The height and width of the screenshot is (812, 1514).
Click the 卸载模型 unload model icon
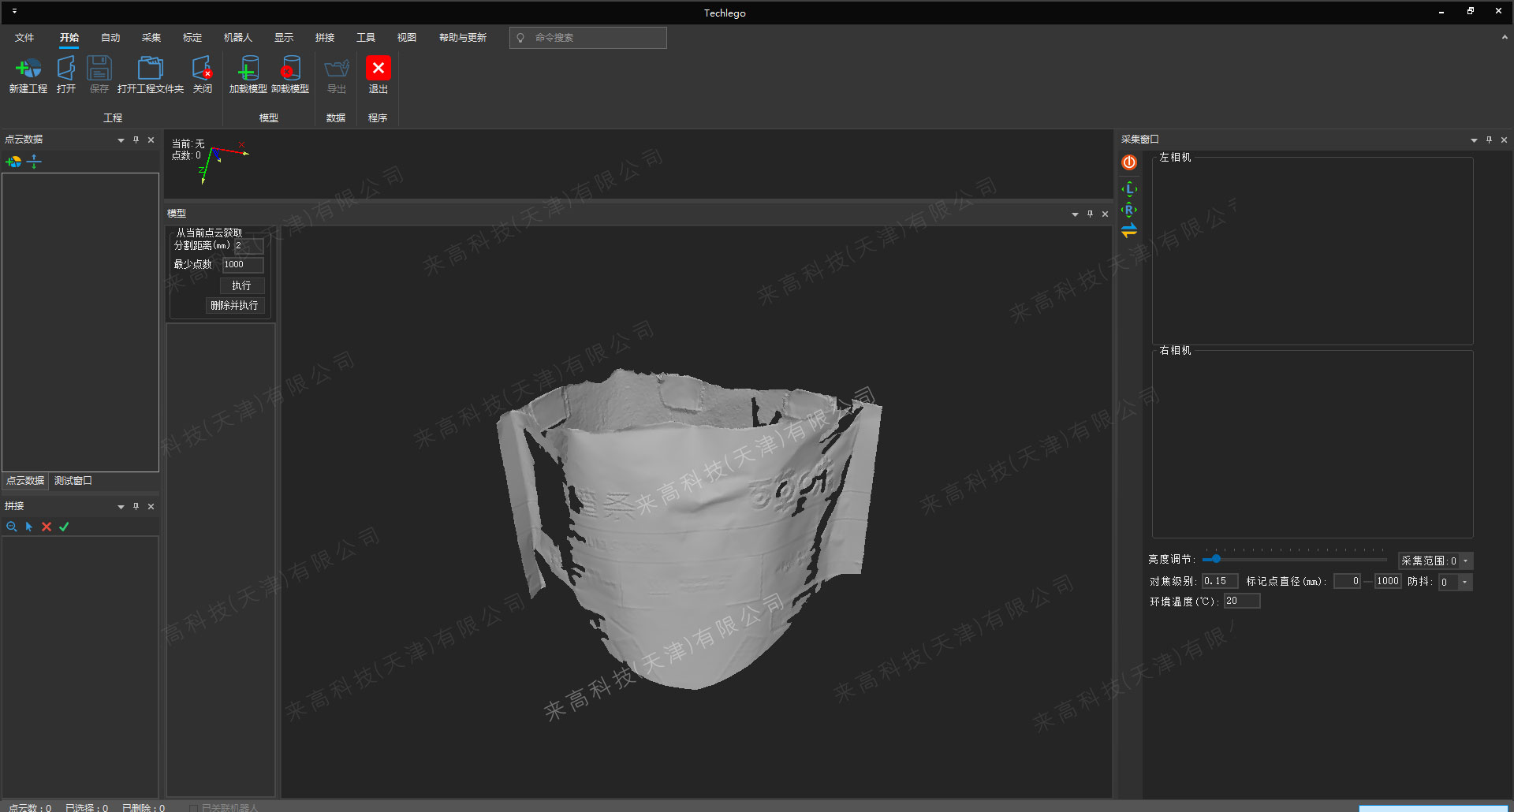coord(290,69)
